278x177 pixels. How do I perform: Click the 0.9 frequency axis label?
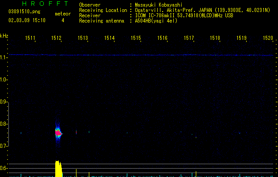[4, 102]
